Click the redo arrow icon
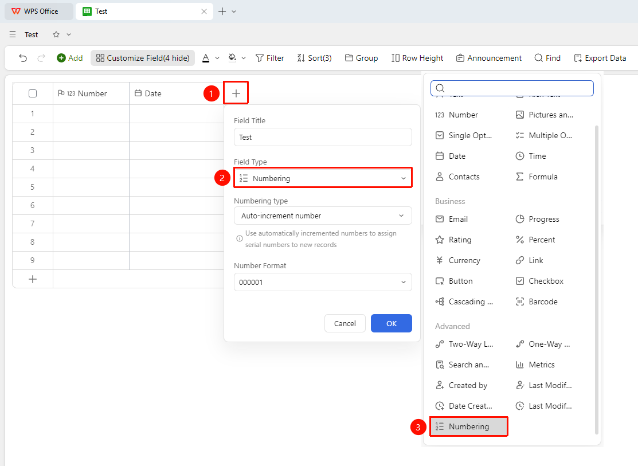Screen dimensions: 638x466 41,58
